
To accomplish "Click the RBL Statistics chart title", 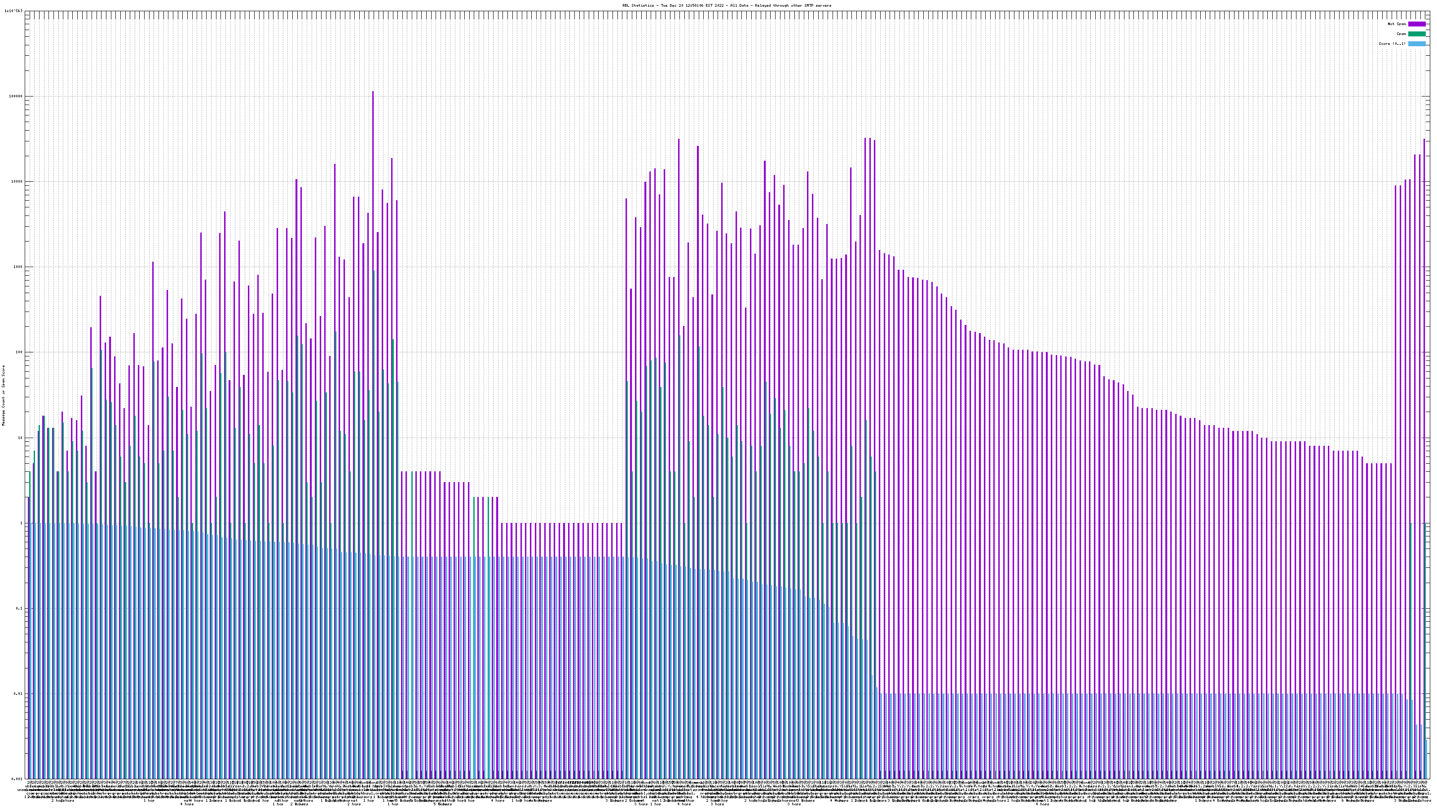I will pos(726,5).
